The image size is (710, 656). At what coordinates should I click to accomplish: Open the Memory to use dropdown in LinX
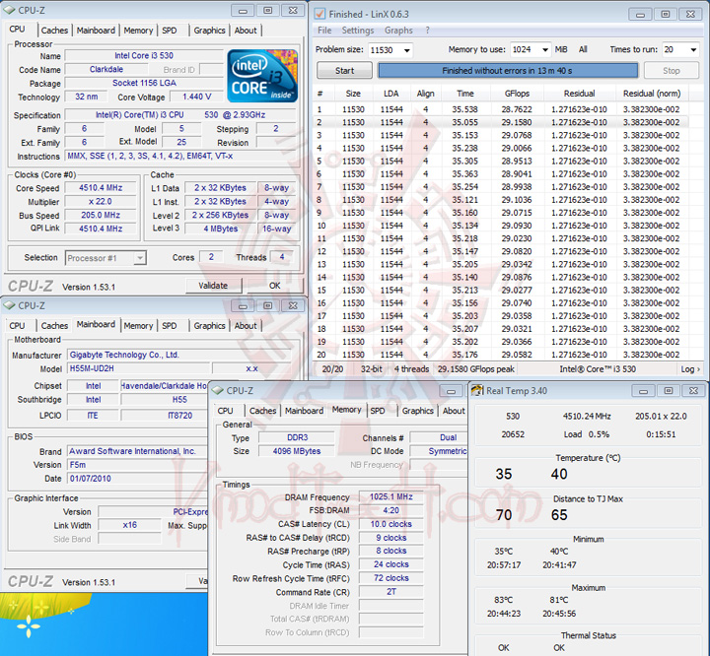point(545,50)
